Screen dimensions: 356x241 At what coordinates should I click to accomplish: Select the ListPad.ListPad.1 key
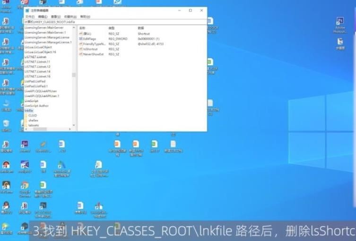36,86
